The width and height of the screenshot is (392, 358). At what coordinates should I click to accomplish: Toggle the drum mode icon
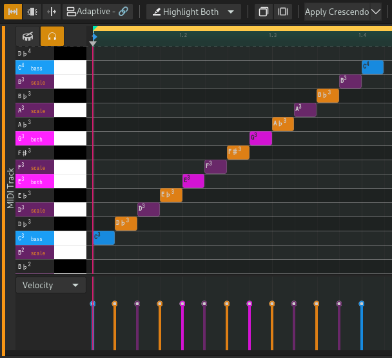tap(28, 36)
